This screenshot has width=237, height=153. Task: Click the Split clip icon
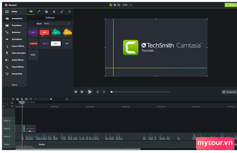(26, 99)
